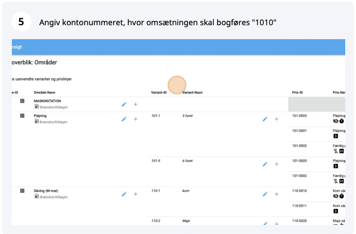Click the fuel pump icon under Pløjning
The width and height of the screenshot is (356, 234).
pyautogui.click(x=37, y=121)
